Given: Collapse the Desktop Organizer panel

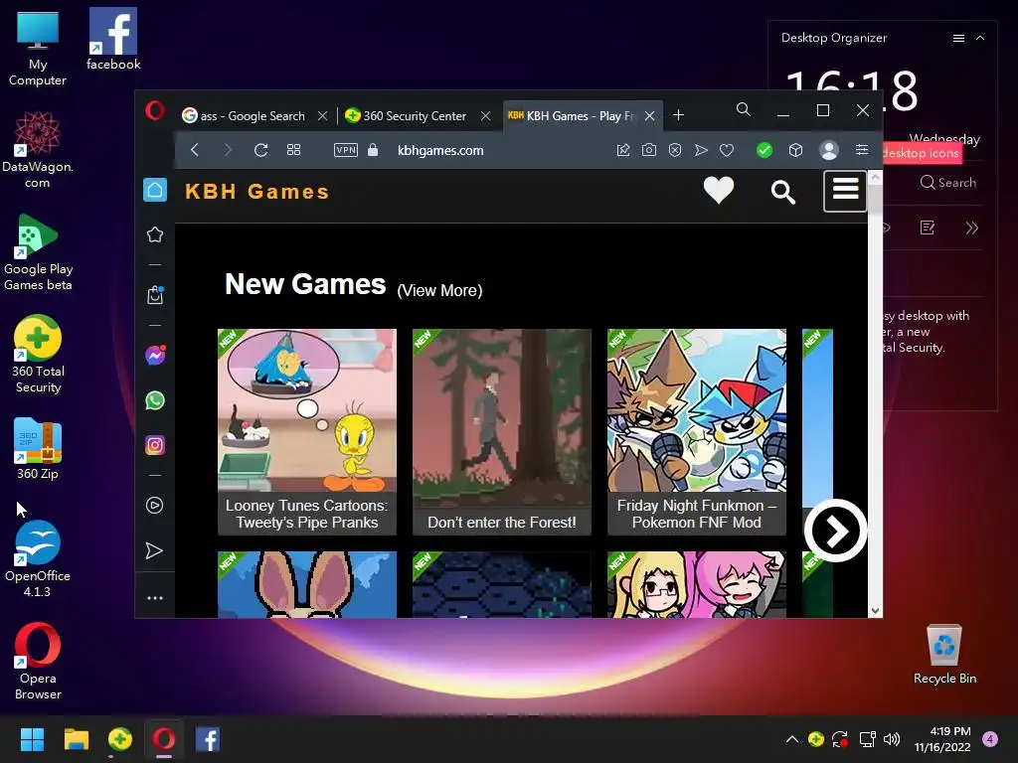Looking at the screenshot, I should coord(980,39).
